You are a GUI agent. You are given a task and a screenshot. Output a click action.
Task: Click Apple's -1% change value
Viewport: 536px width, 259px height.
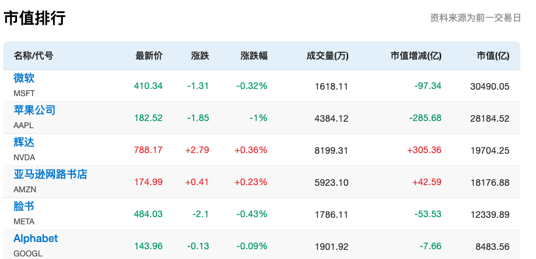click(258, 118)
